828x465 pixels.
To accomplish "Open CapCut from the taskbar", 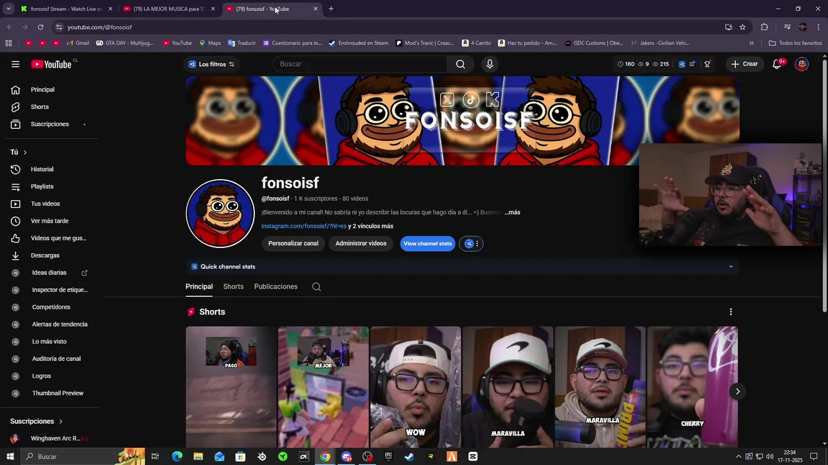I will tap(473, 457).
